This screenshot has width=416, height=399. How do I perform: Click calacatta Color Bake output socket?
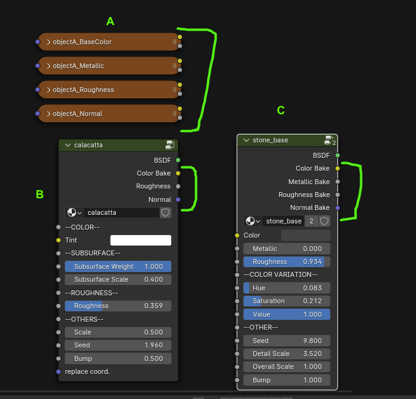click(178, 173)
